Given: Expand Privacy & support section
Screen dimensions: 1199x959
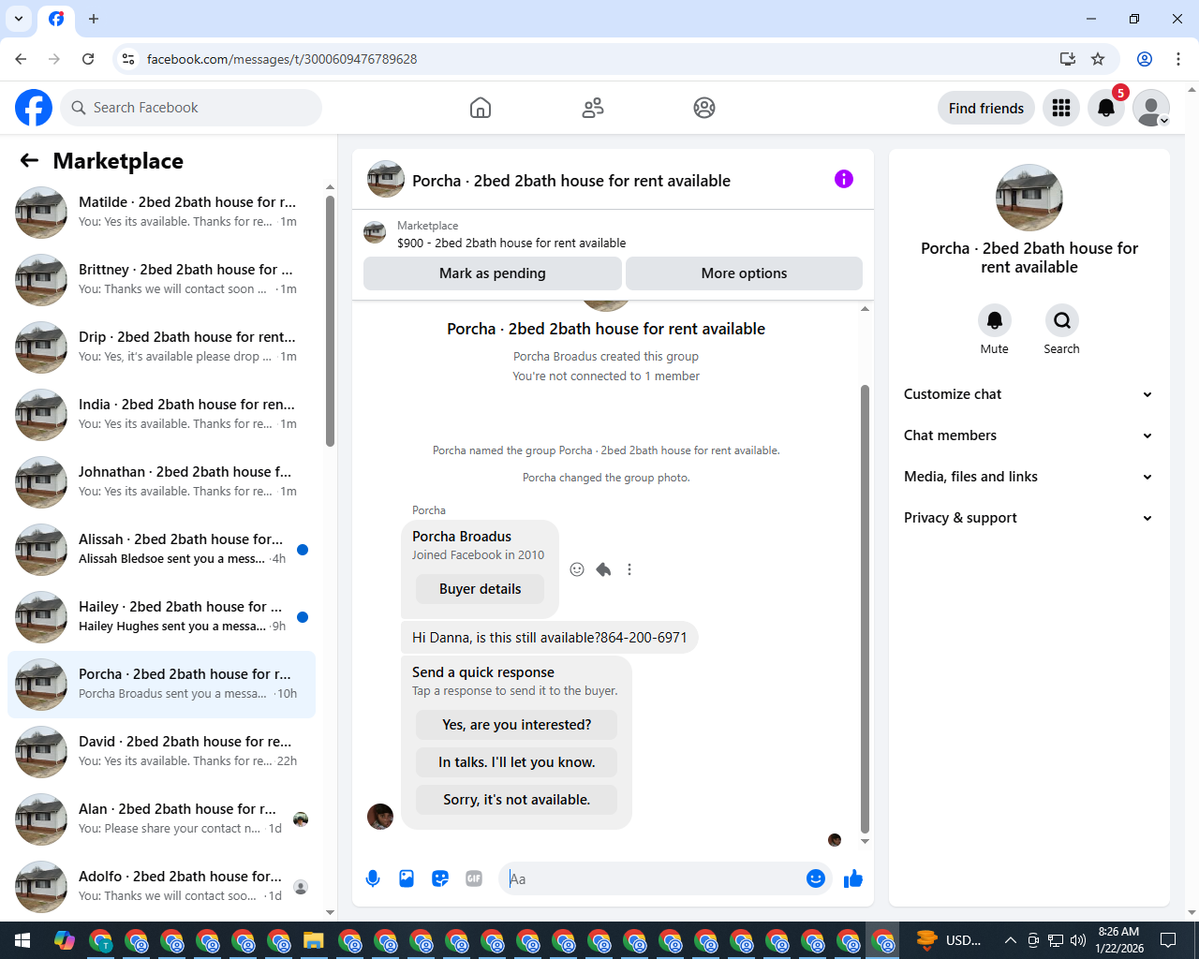Looking at the screenshot, I should (x=1028, y=518).
